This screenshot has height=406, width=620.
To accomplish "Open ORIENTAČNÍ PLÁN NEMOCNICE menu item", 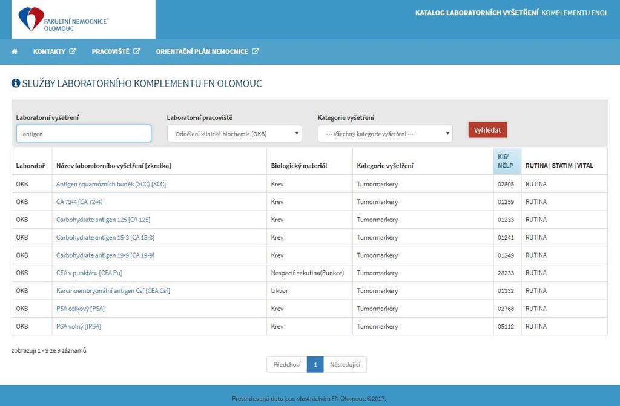I will point(207,51).
